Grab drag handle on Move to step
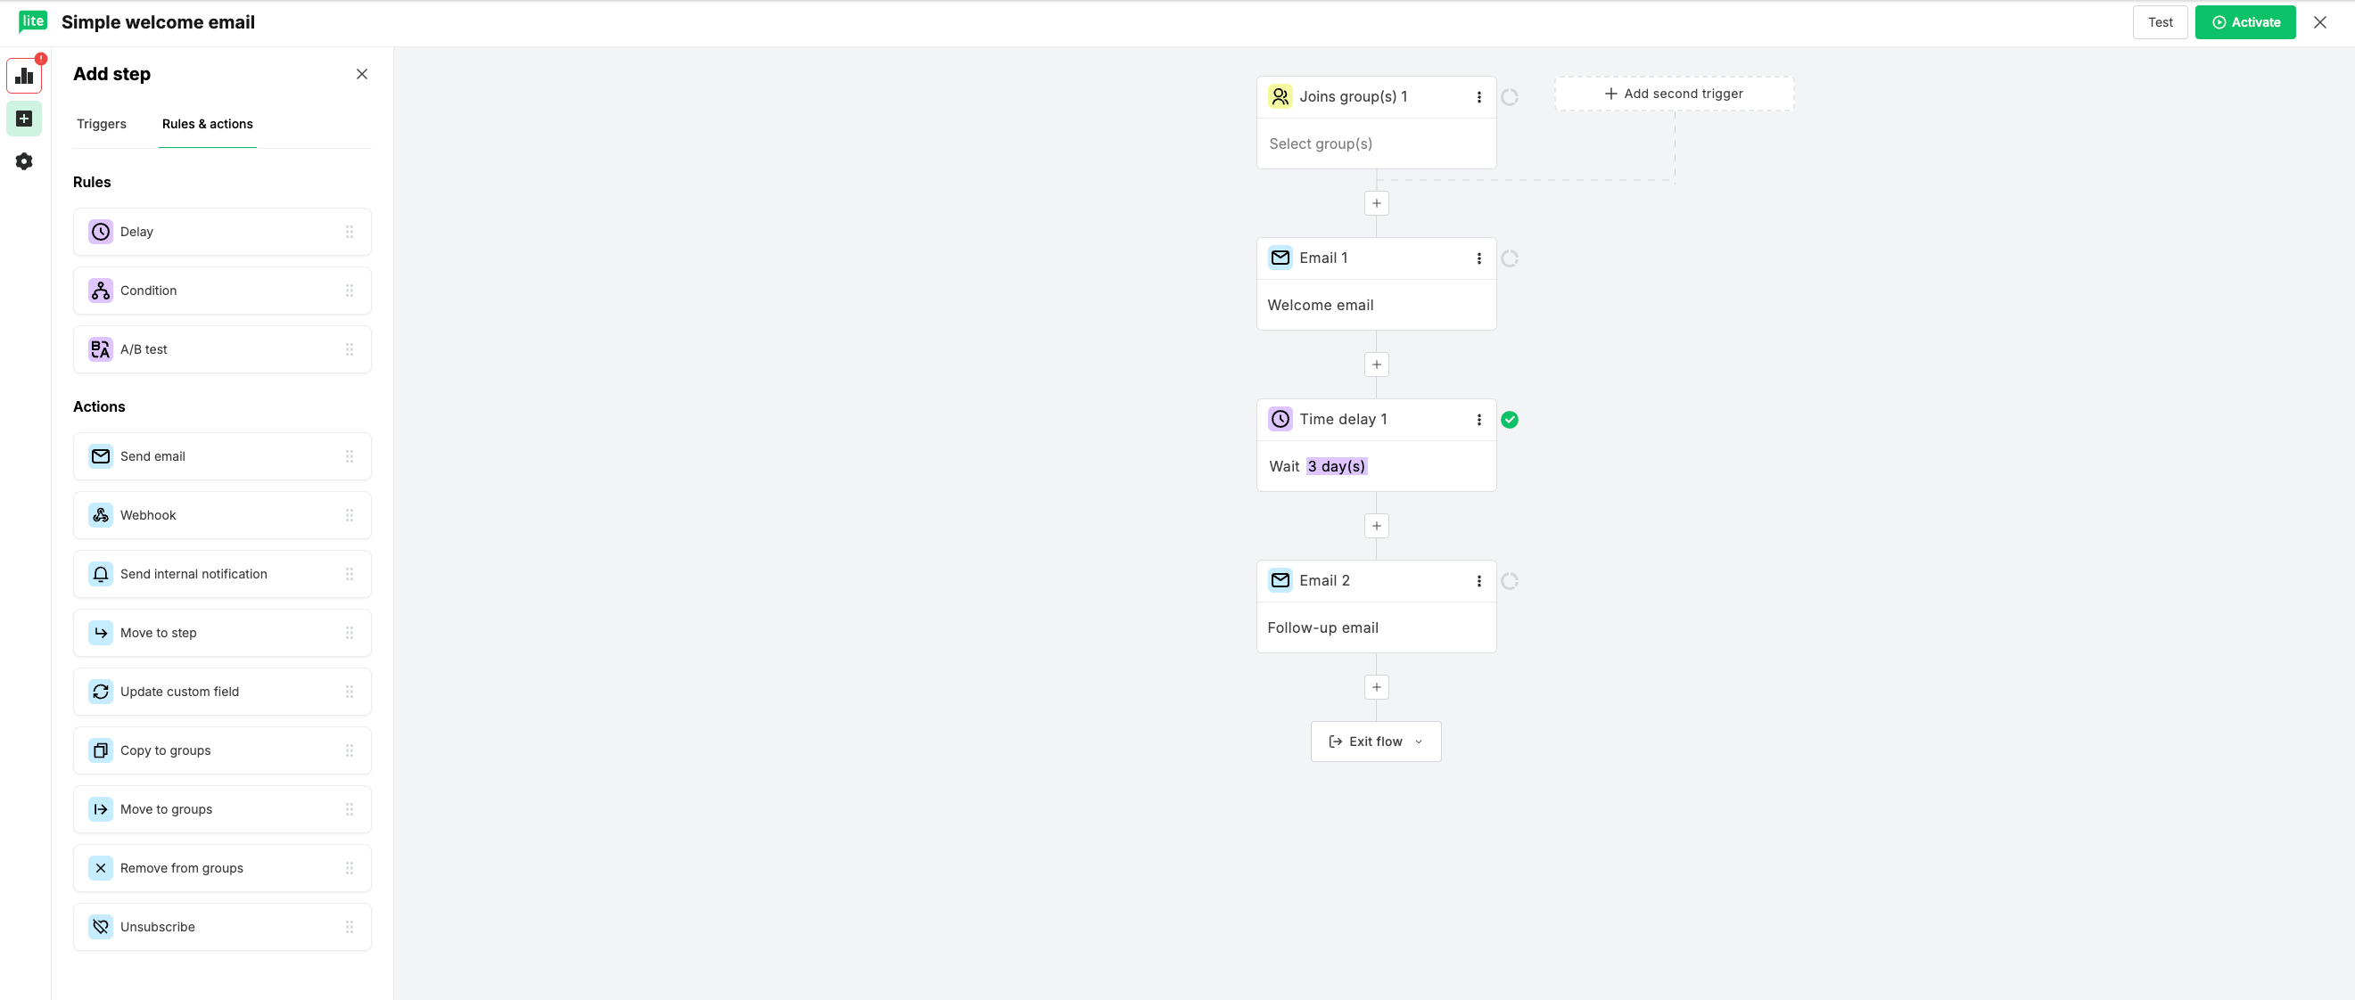Viewport: 2355px width, 1000px height. 350,633
